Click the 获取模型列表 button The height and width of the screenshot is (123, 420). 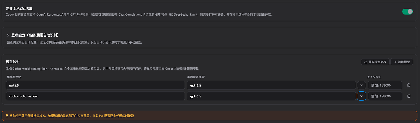pyautogui.click(x=375, y=62)
